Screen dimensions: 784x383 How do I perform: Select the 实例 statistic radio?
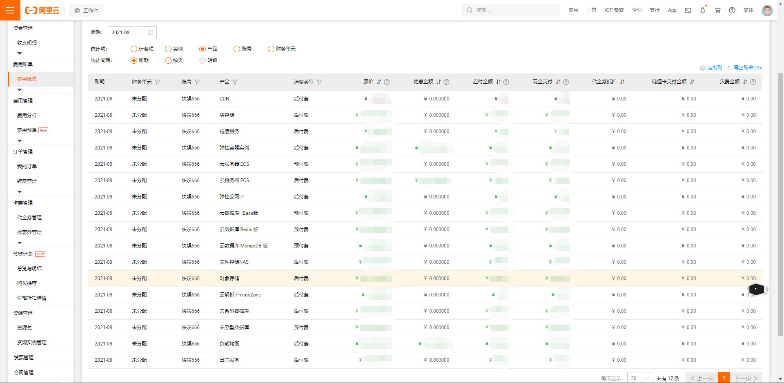tap(168, 49)
